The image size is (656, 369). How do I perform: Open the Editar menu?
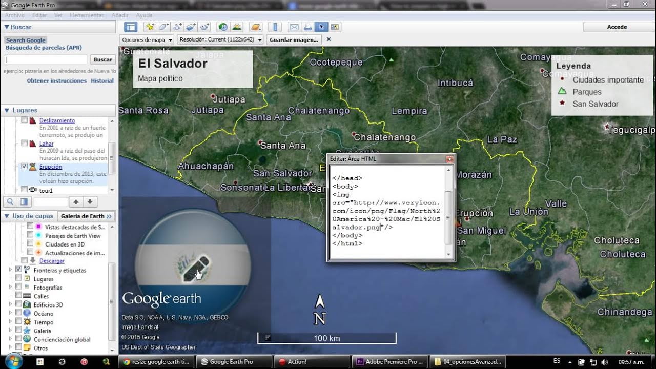coord(39,15)
